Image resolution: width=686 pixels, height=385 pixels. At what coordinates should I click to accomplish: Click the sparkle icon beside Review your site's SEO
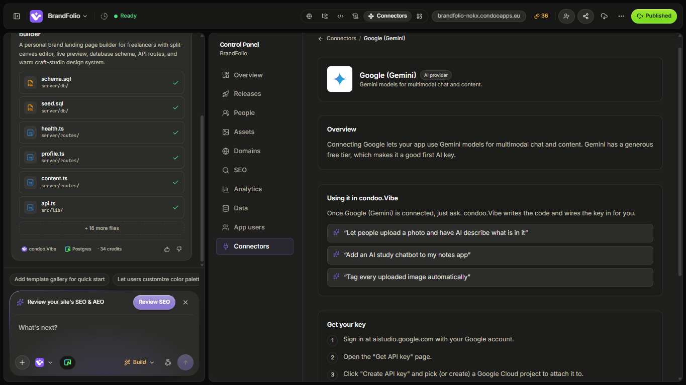[20, 302]
